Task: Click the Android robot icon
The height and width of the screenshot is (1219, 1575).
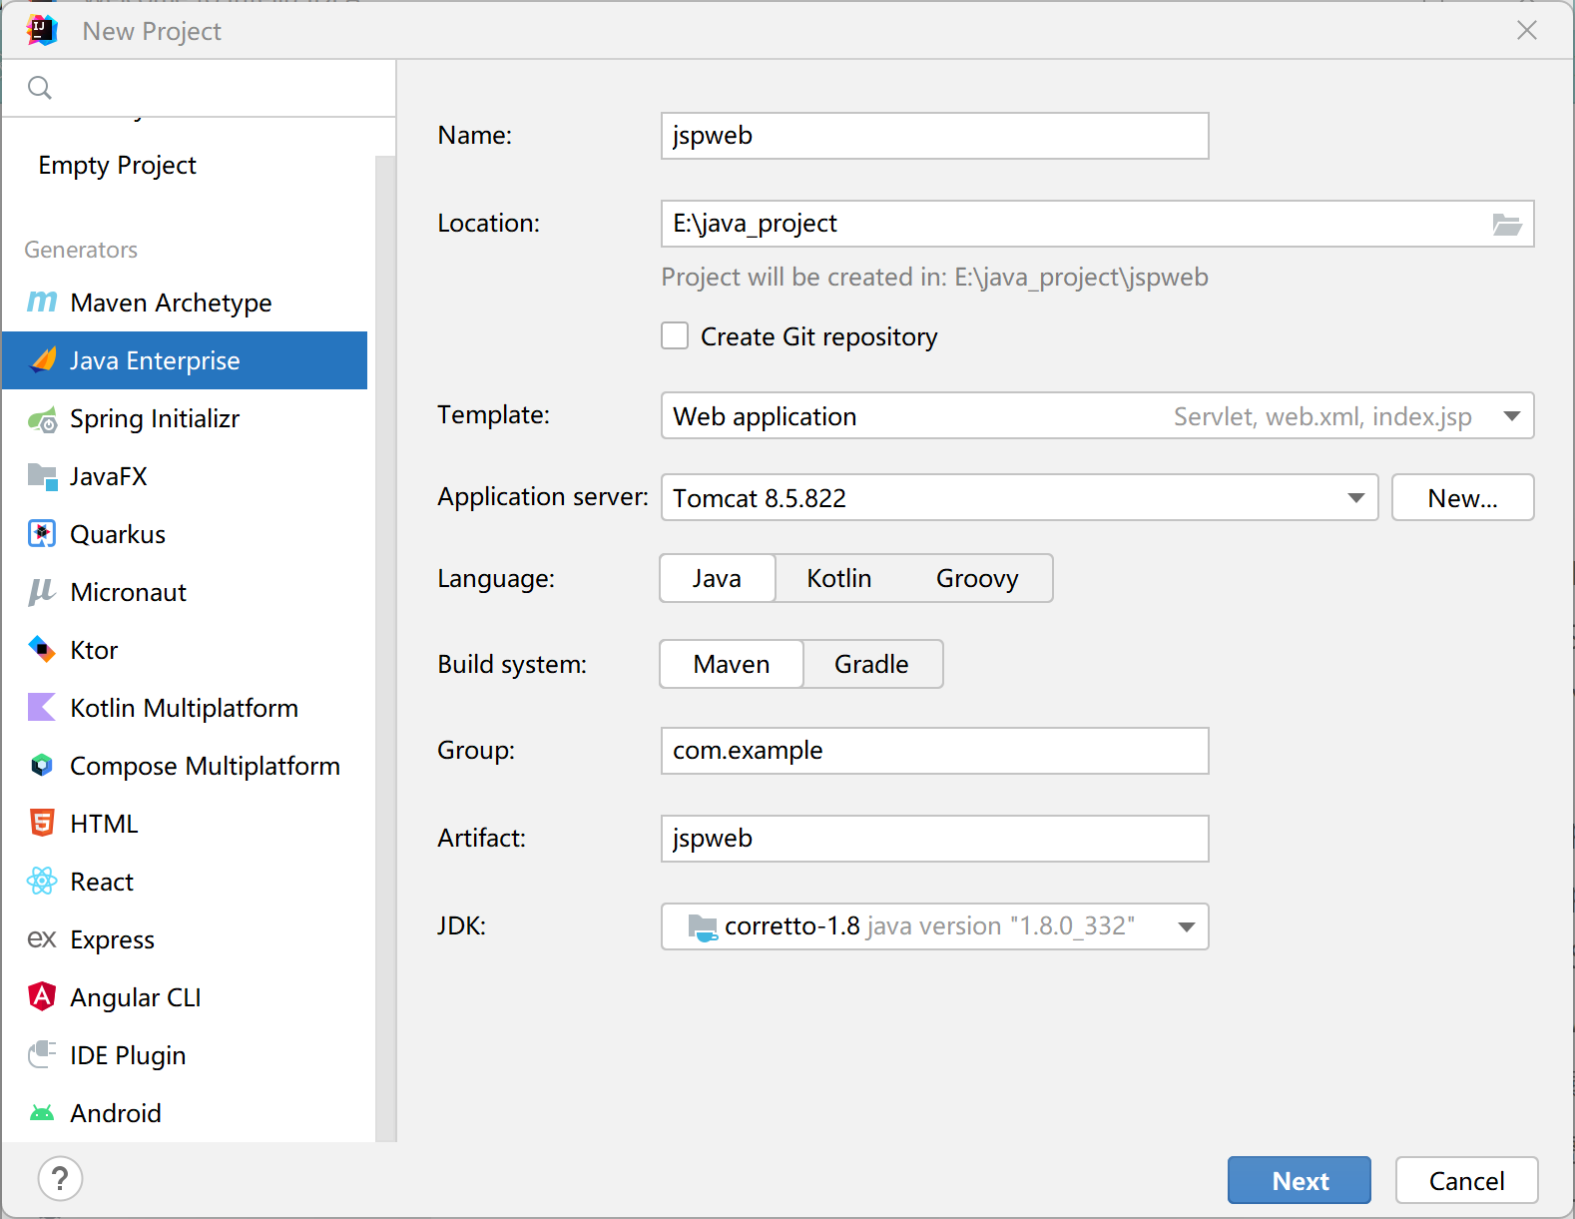Action: [42, 1113]
